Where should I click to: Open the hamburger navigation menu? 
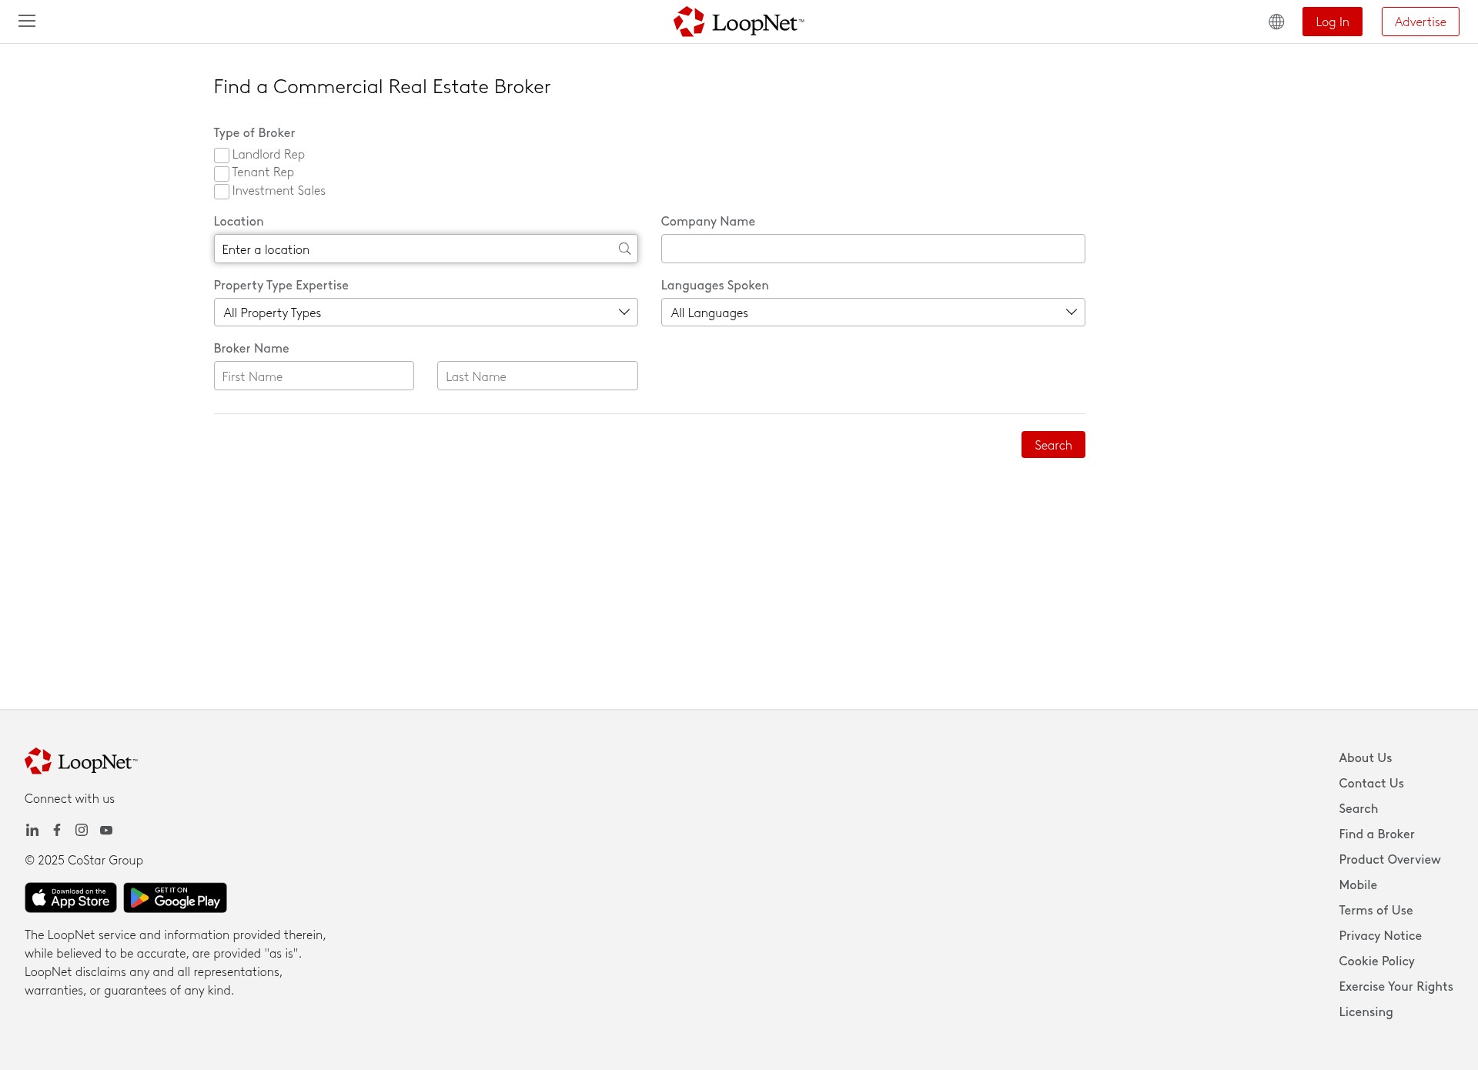tap(27, 21)
